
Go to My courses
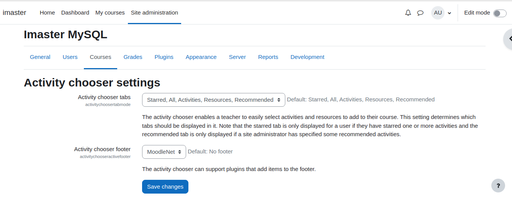(x=110, y=13)
